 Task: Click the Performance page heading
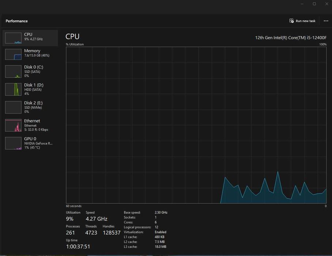point(16,21)
